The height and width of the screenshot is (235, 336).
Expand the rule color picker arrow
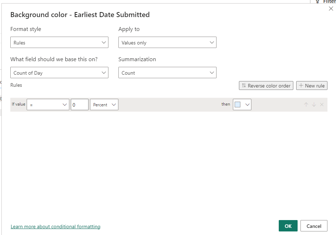tap(247, 105)
